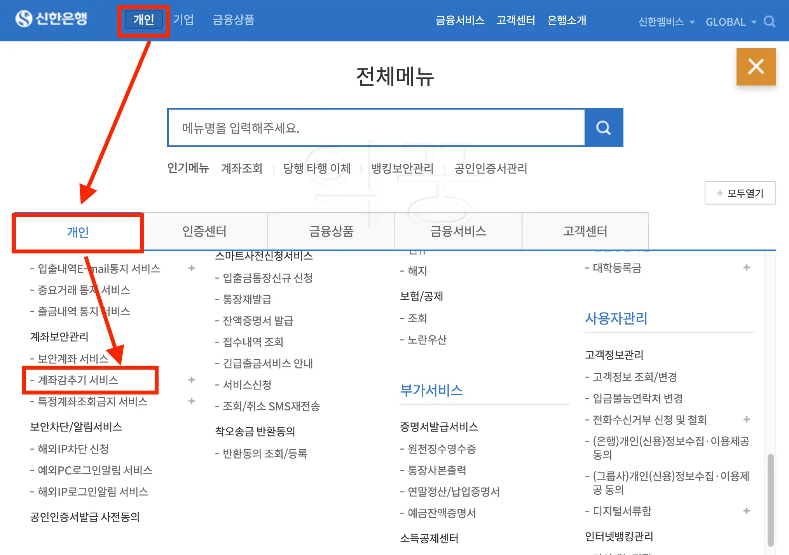Close the 전체메뉴 panel with orange X

(756, 66)
